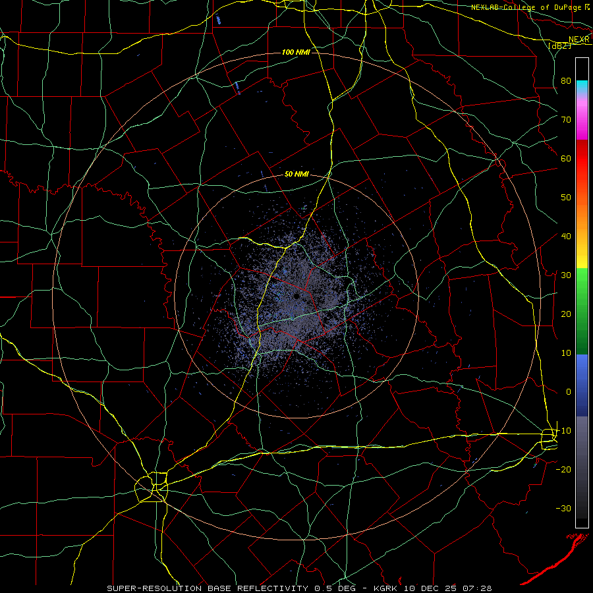This screenshot has width=593, height=593.
Task: Click the 80 dBZ scale value
Action: coord(566,81)
